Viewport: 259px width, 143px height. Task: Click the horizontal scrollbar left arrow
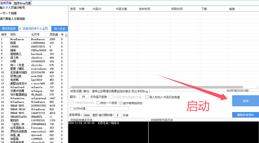pyautogui.click(x=70, y=87)
